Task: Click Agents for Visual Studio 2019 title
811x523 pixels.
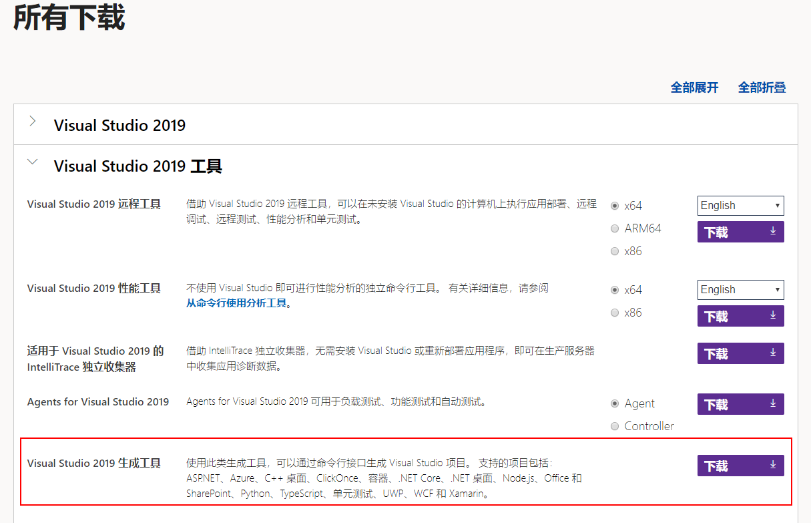Action: click(x=98, y=401)
